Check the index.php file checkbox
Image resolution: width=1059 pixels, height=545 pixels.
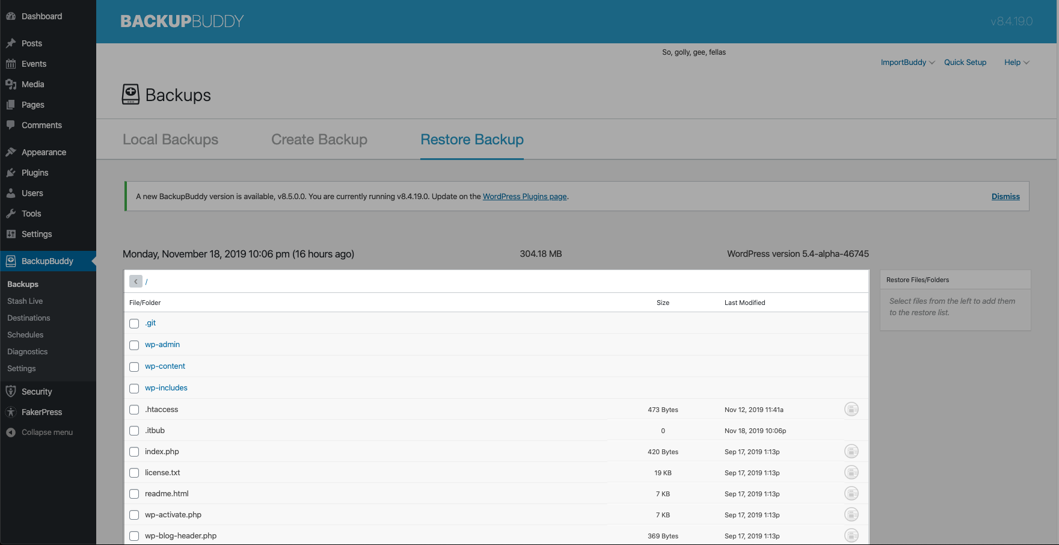coord(134,452)
